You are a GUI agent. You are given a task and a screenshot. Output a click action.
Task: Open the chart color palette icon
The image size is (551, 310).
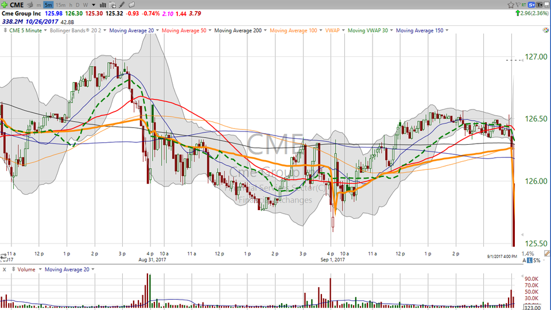(546, 30)
